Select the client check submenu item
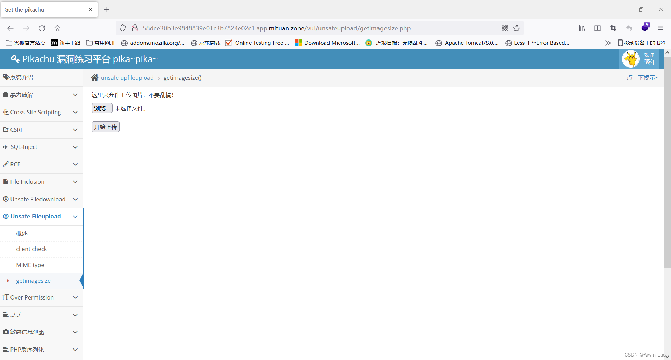Screen dimensions: 671x360 (31, 249)
